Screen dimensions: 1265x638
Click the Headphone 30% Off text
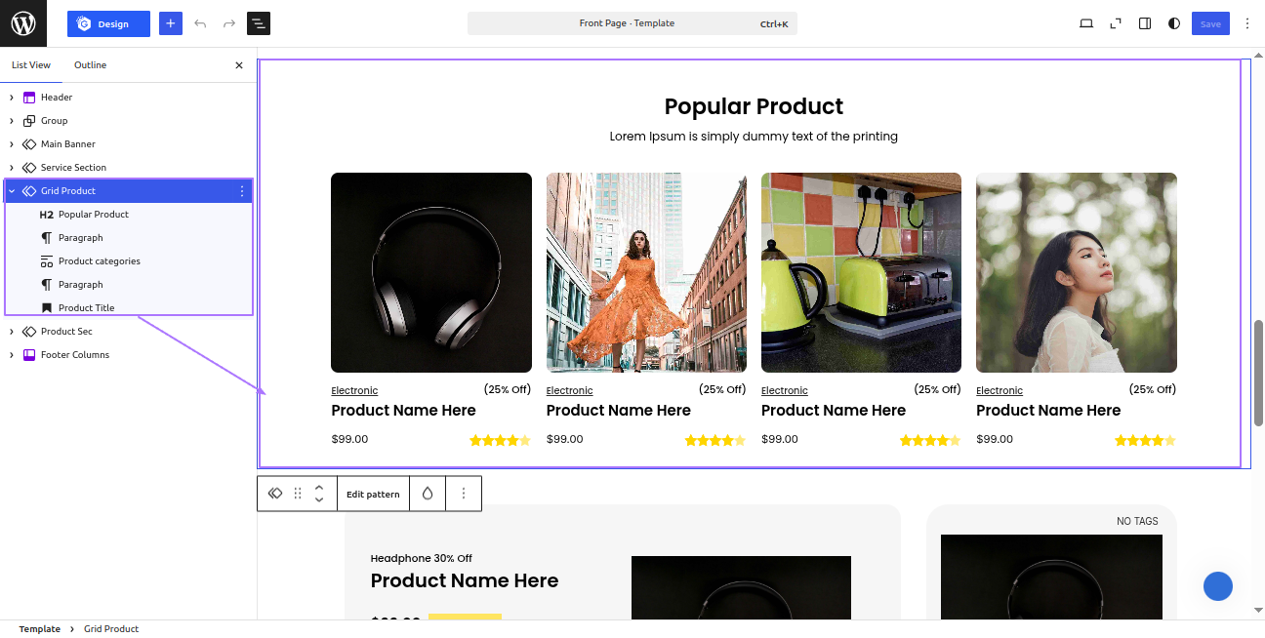tap(422, 559)
